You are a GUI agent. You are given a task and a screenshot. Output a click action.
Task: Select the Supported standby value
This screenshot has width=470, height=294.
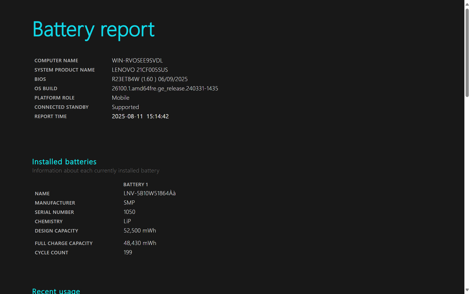tap(125, 107)
